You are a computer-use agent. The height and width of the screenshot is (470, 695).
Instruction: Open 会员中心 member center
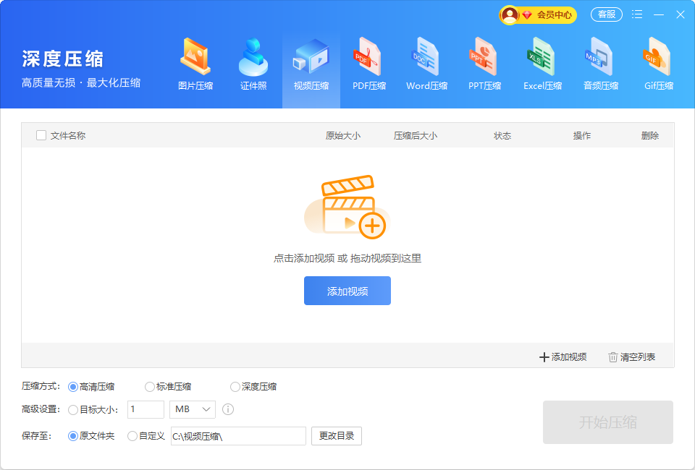coord(538,14)
